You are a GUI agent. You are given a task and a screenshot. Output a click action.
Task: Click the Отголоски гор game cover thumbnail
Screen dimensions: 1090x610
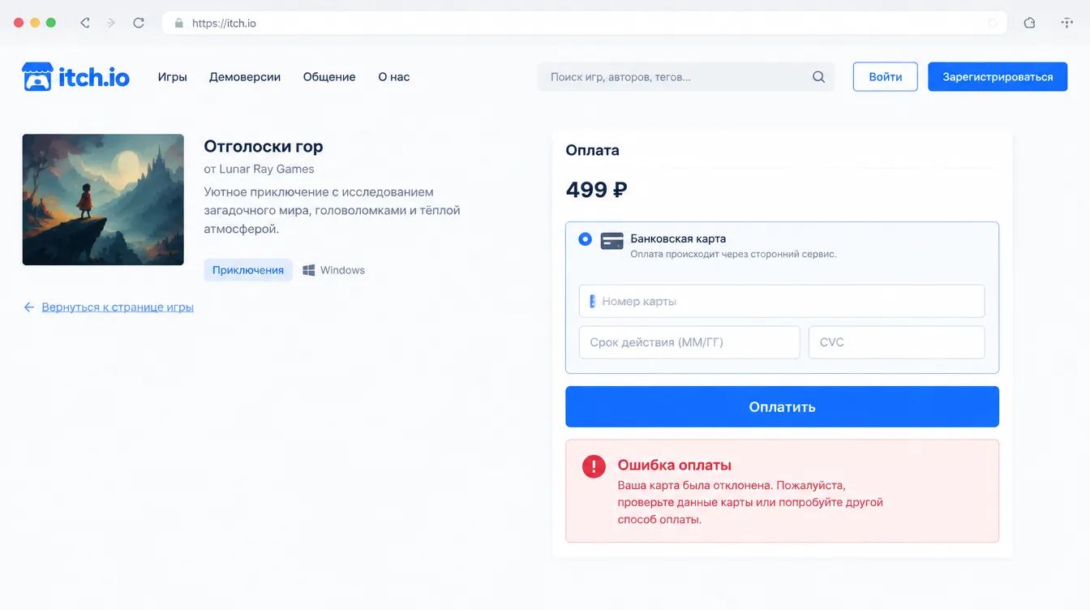coord(103,200)
